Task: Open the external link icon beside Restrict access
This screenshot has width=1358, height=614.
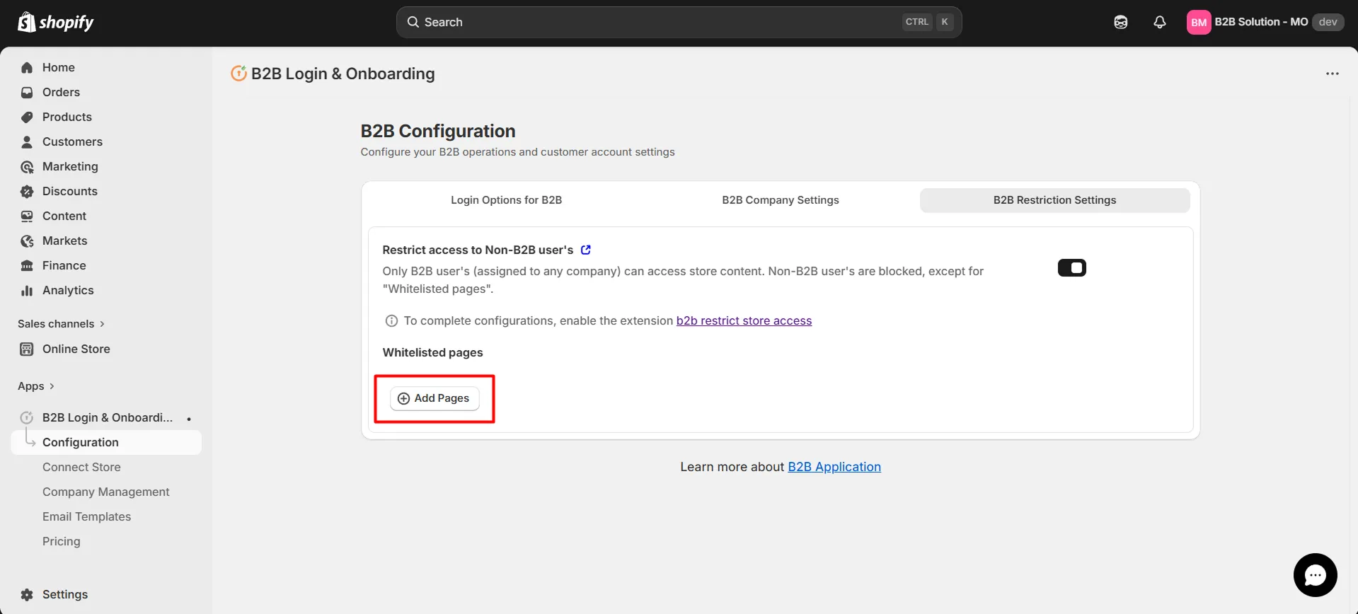Action: click(x=586, y=250)
